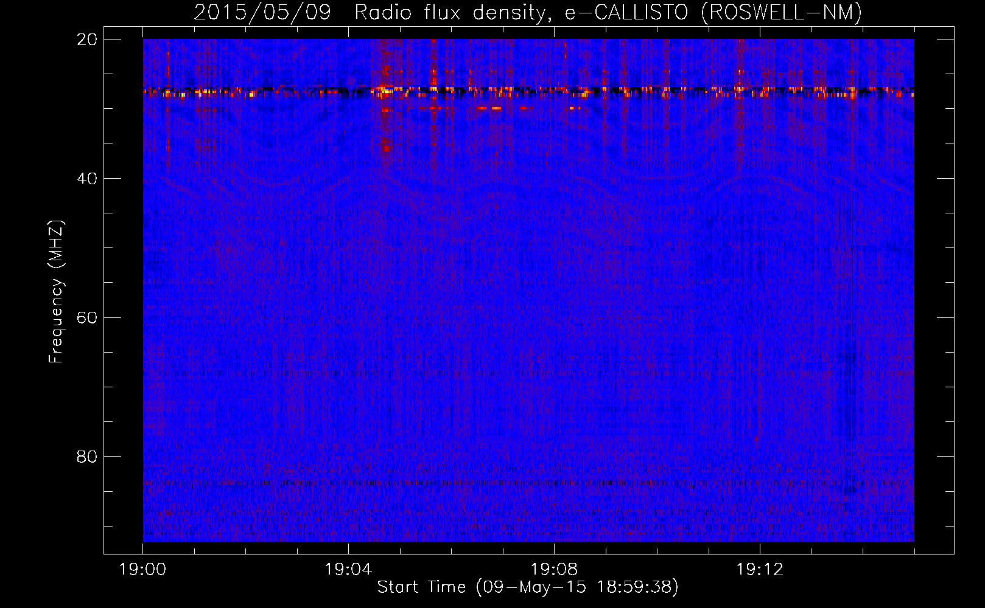
Task: Click the 19:04 time tick label
Action: pyautogui.click(x=348, y=570)
